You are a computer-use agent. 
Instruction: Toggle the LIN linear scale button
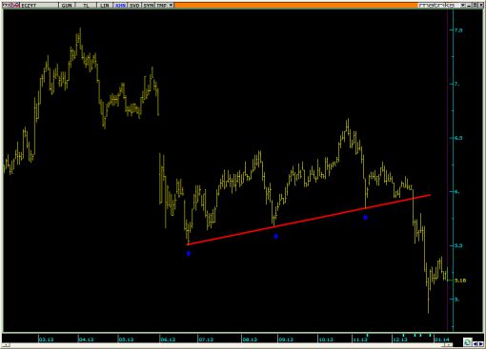point(104,6)
